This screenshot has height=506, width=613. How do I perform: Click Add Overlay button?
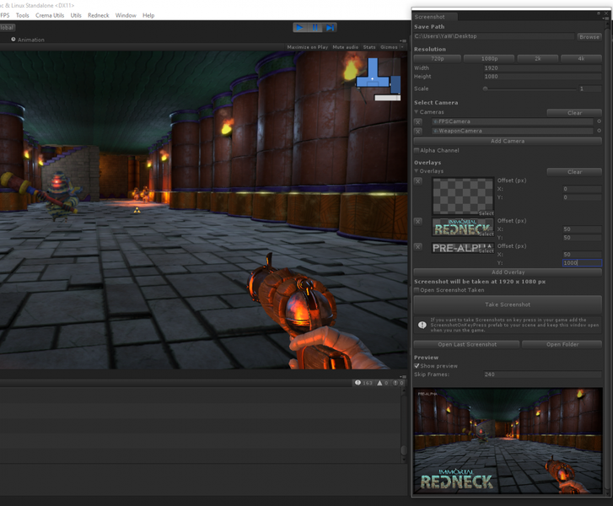coord(508,272)
